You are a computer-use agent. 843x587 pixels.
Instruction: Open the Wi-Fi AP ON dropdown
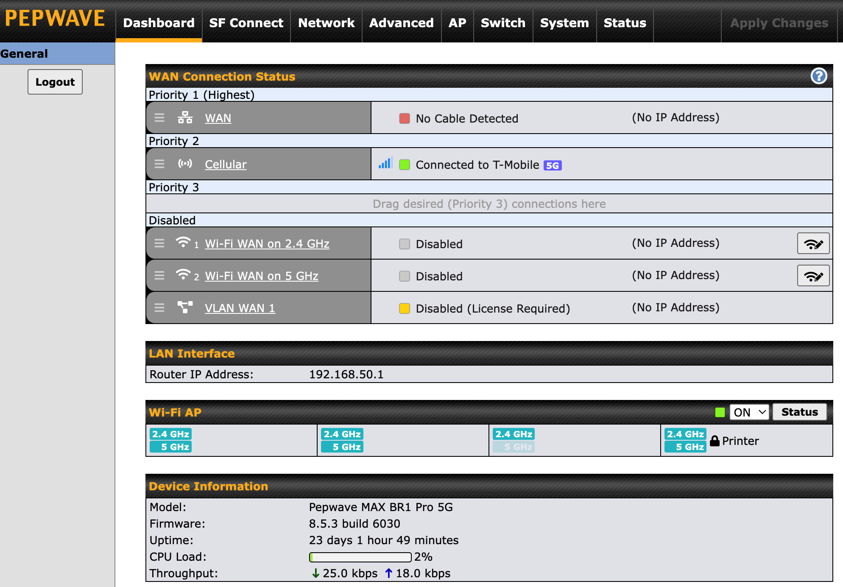[x=749, y=412]
